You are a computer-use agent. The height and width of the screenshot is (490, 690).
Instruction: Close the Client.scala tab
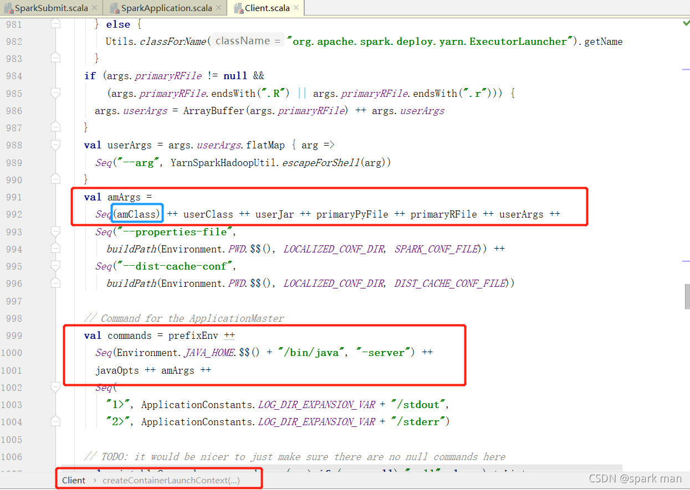pyautogui.click(x=297, y=8)
